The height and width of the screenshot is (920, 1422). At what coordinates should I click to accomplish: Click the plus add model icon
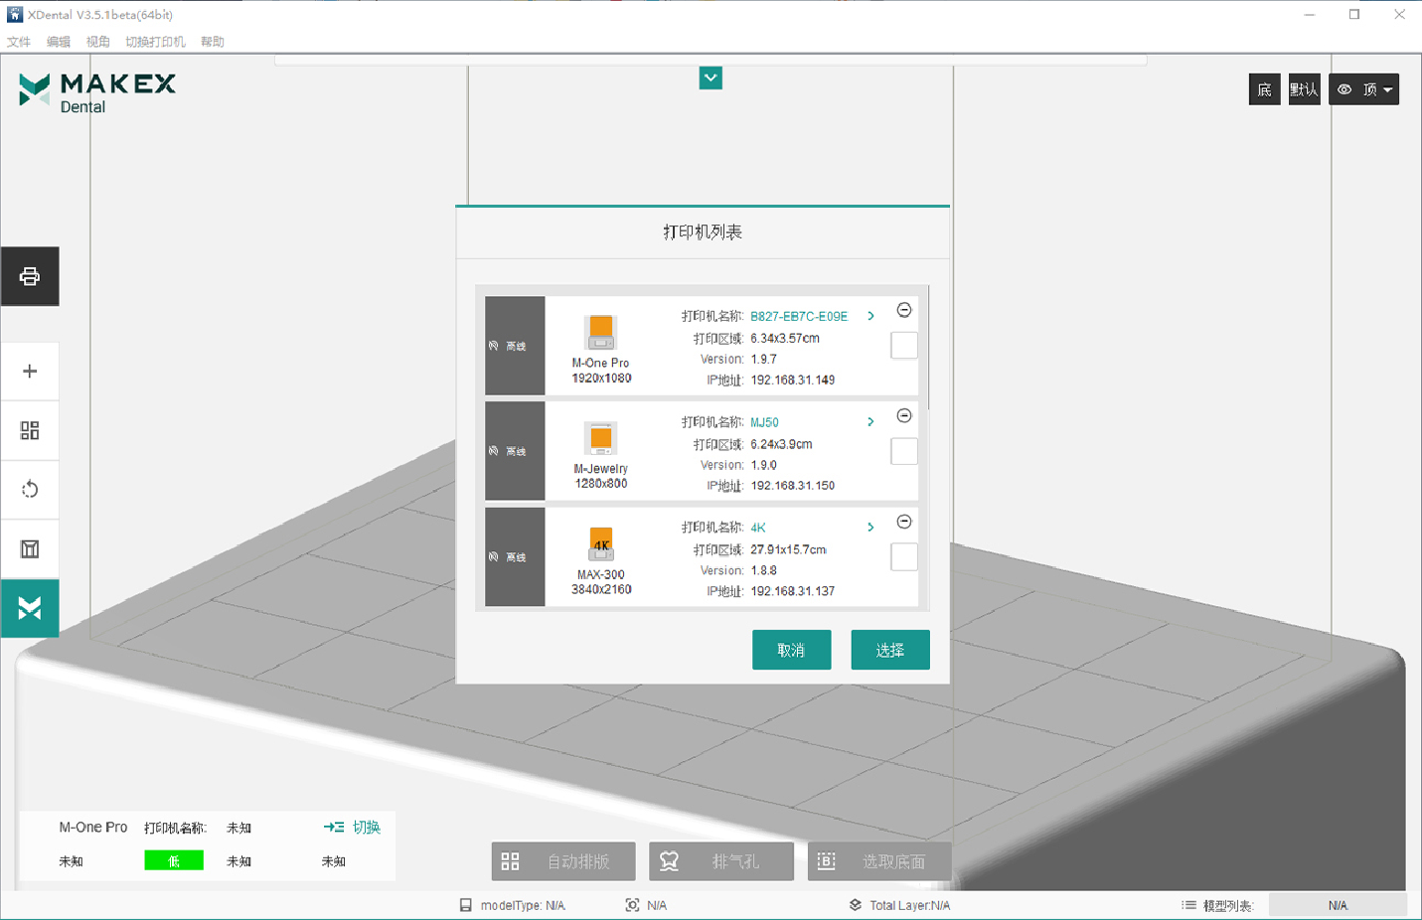click(30, 372)
